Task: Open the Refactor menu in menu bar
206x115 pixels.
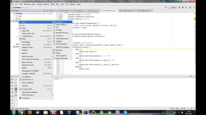Action: [x=46, y=4]
